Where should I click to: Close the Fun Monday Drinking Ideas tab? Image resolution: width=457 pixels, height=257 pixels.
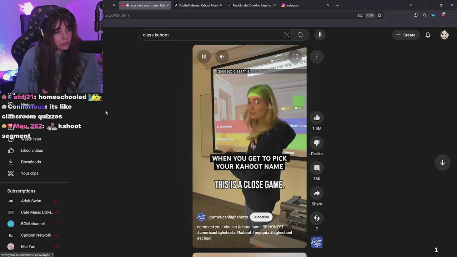point(275,5)
